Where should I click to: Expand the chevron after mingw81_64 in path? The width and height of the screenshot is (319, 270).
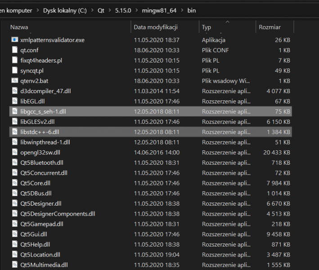pyautogui.click(x=181, y=10)
